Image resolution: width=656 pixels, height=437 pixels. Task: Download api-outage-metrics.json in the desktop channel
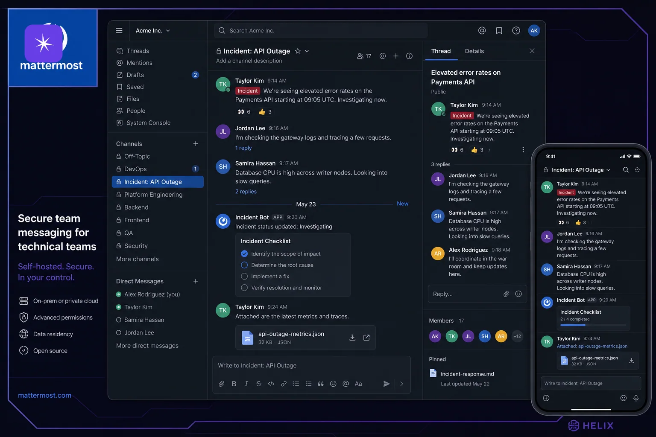click(352, 338)
